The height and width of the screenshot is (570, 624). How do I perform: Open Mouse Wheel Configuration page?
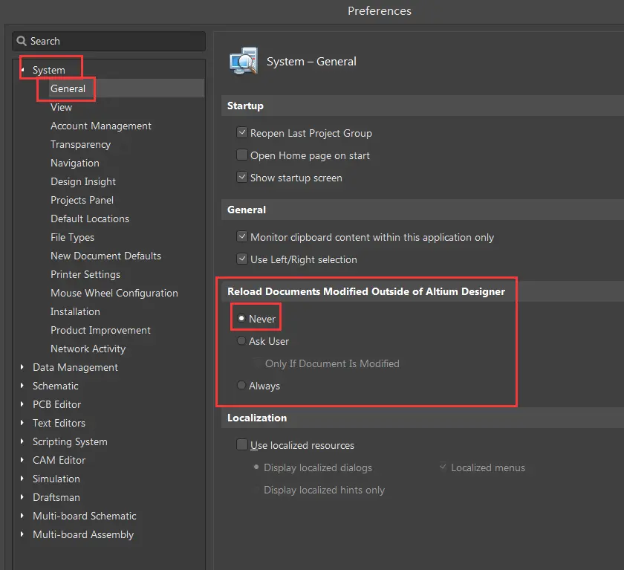[x=114, y=293]
